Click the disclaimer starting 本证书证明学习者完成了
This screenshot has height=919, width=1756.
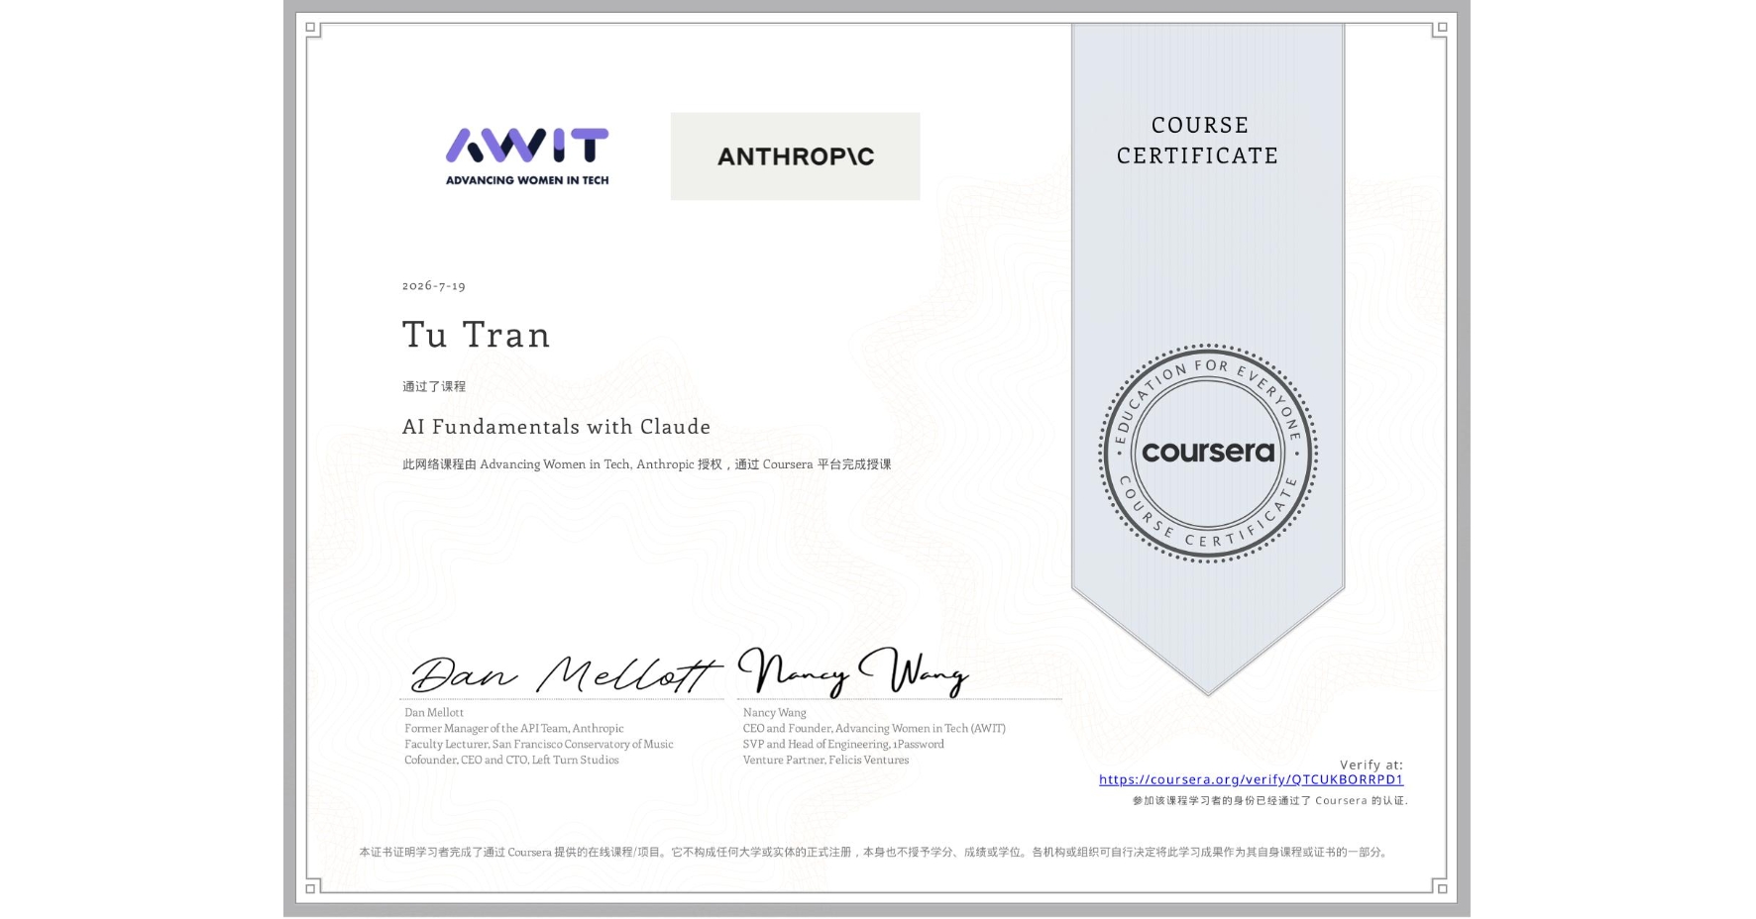coord(875,852)
